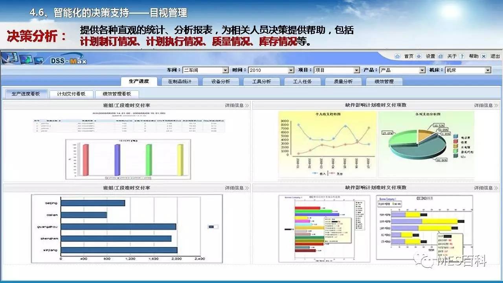Image resolution: width=503 pixels, height=283 pixels.
Task: Open the 计划交付看板 sub-tab
Action: (71, 94)
